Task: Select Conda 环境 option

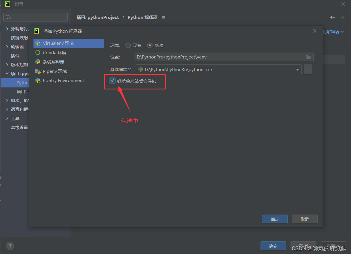Action: (54, 52)
